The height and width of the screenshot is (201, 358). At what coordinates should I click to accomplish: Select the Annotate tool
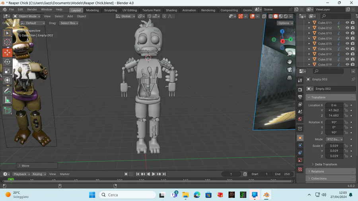(x=7, y=91)
